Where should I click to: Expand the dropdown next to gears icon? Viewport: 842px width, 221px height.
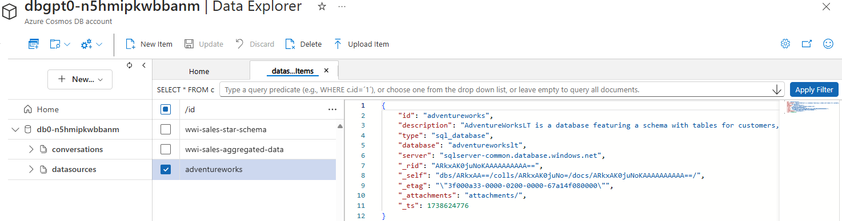pyautogui.click(x=99, y=44)
